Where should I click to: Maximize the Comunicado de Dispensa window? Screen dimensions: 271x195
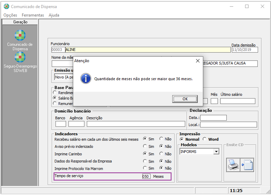click(x=247, y=6)
